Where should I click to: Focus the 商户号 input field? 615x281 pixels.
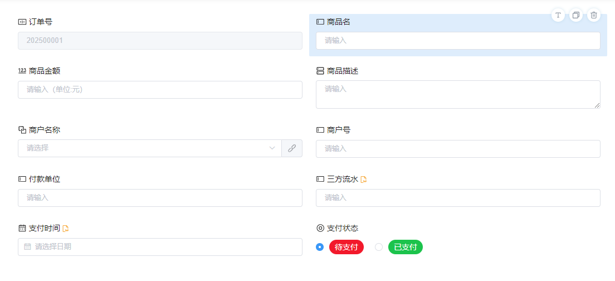pos(457,149)
